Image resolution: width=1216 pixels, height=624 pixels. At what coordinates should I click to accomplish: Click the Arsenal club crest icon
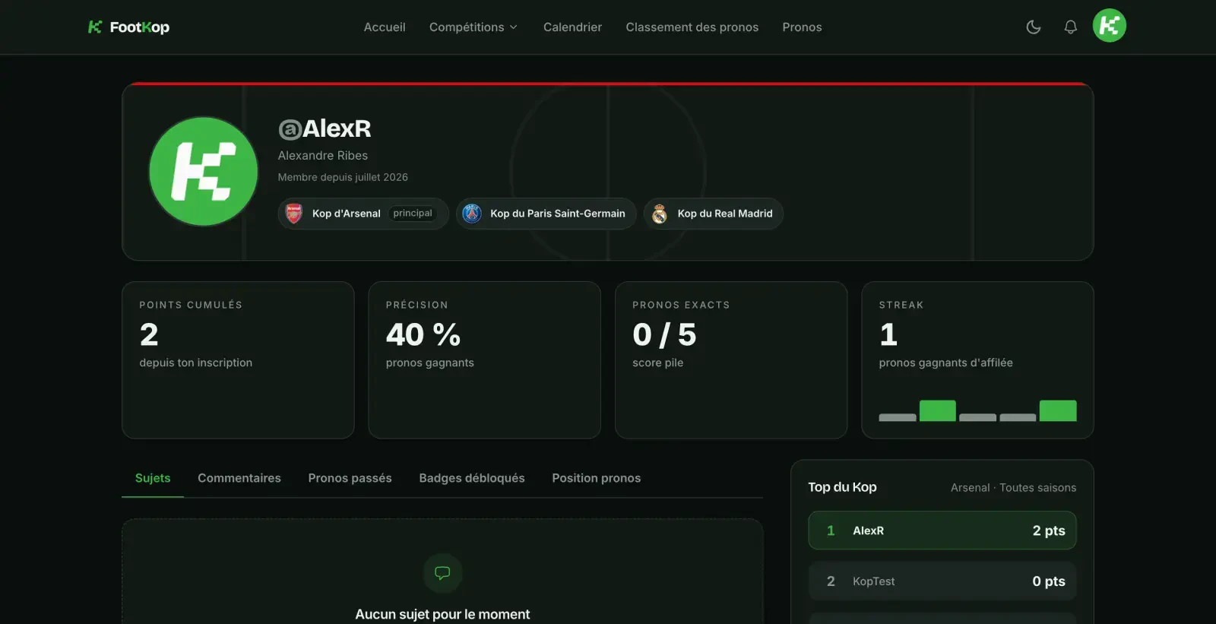pos(294,214)
